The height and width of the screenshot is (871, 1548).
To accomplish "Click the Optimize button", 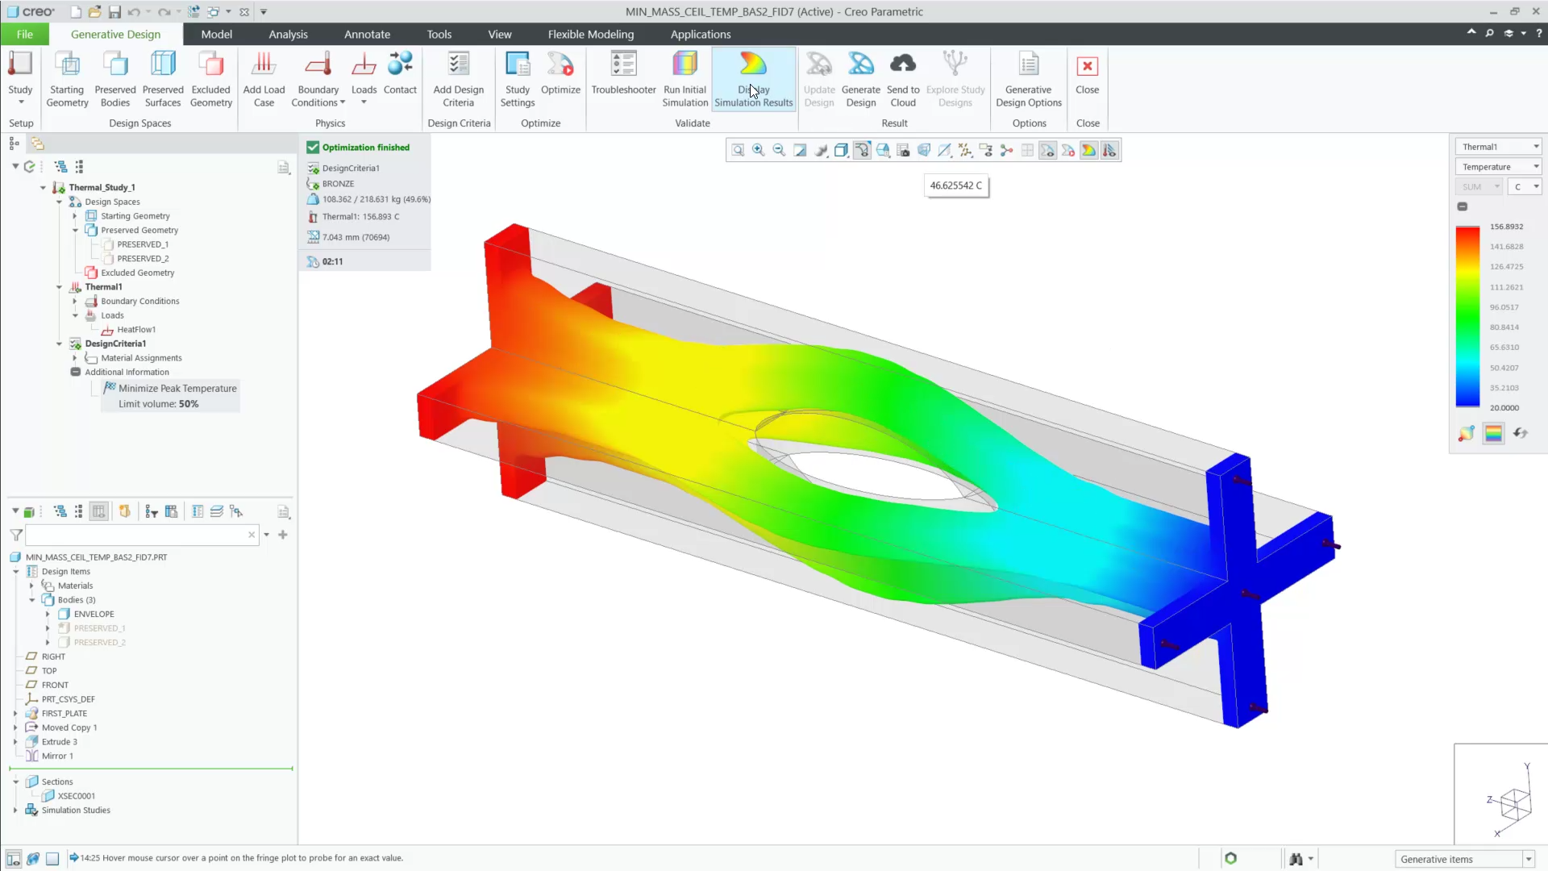I will pyautogui.click(x=560, y=77).
